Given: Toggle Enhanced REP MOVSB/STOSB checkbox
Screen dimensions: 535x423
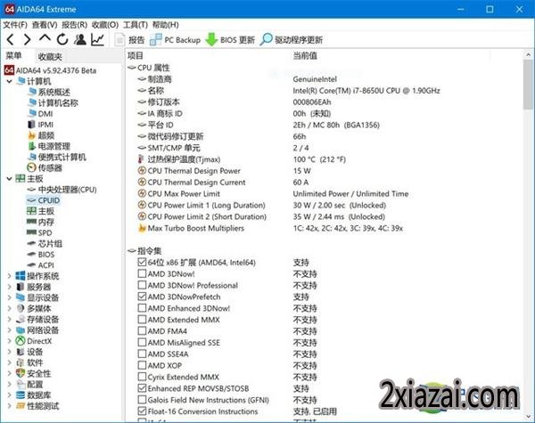Looking at the screenshot, I should click(x=142, y=388).
